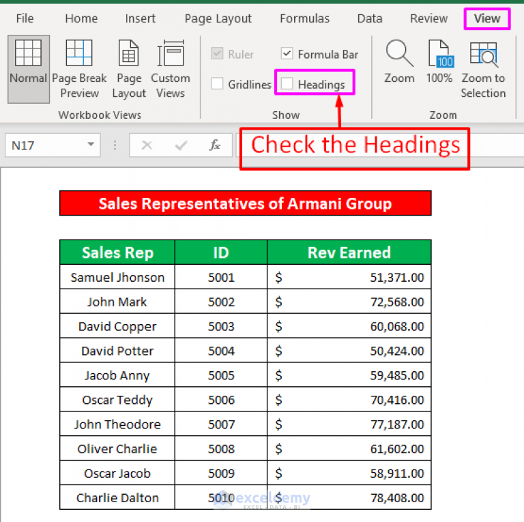Switch to Page Layout view
Image resolution: width=524 pixels, height=522 pixels.
coord(129,69)
